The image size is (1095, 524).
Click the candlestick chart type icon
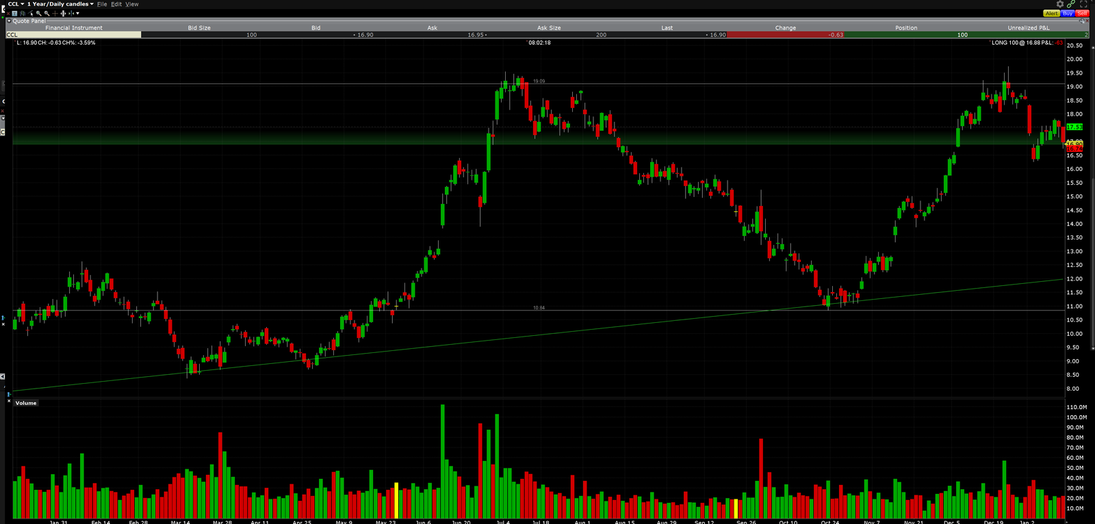tap(23, 13)
